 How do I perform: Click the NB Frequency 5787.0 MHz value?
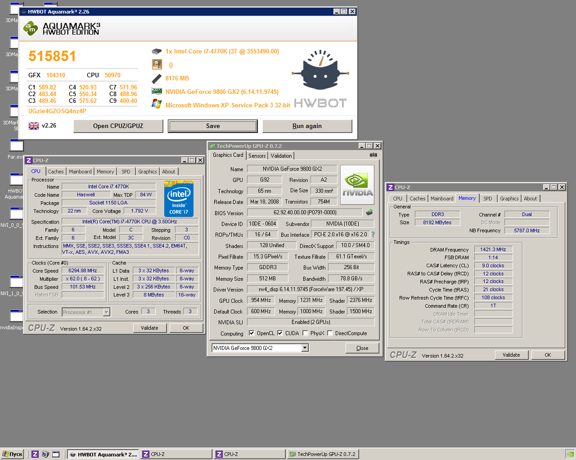(527, 230)
